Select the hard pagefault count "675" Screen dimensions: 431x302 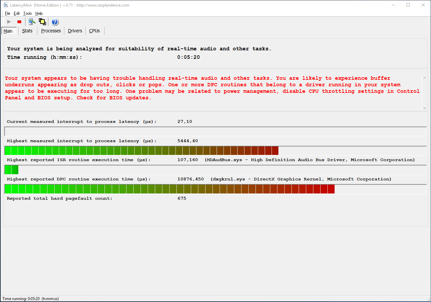(182, 198)
